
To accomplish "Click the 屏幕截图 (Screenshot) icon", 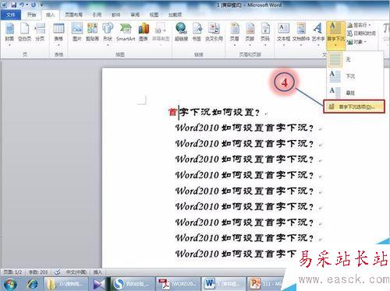I will pos(161,33).
